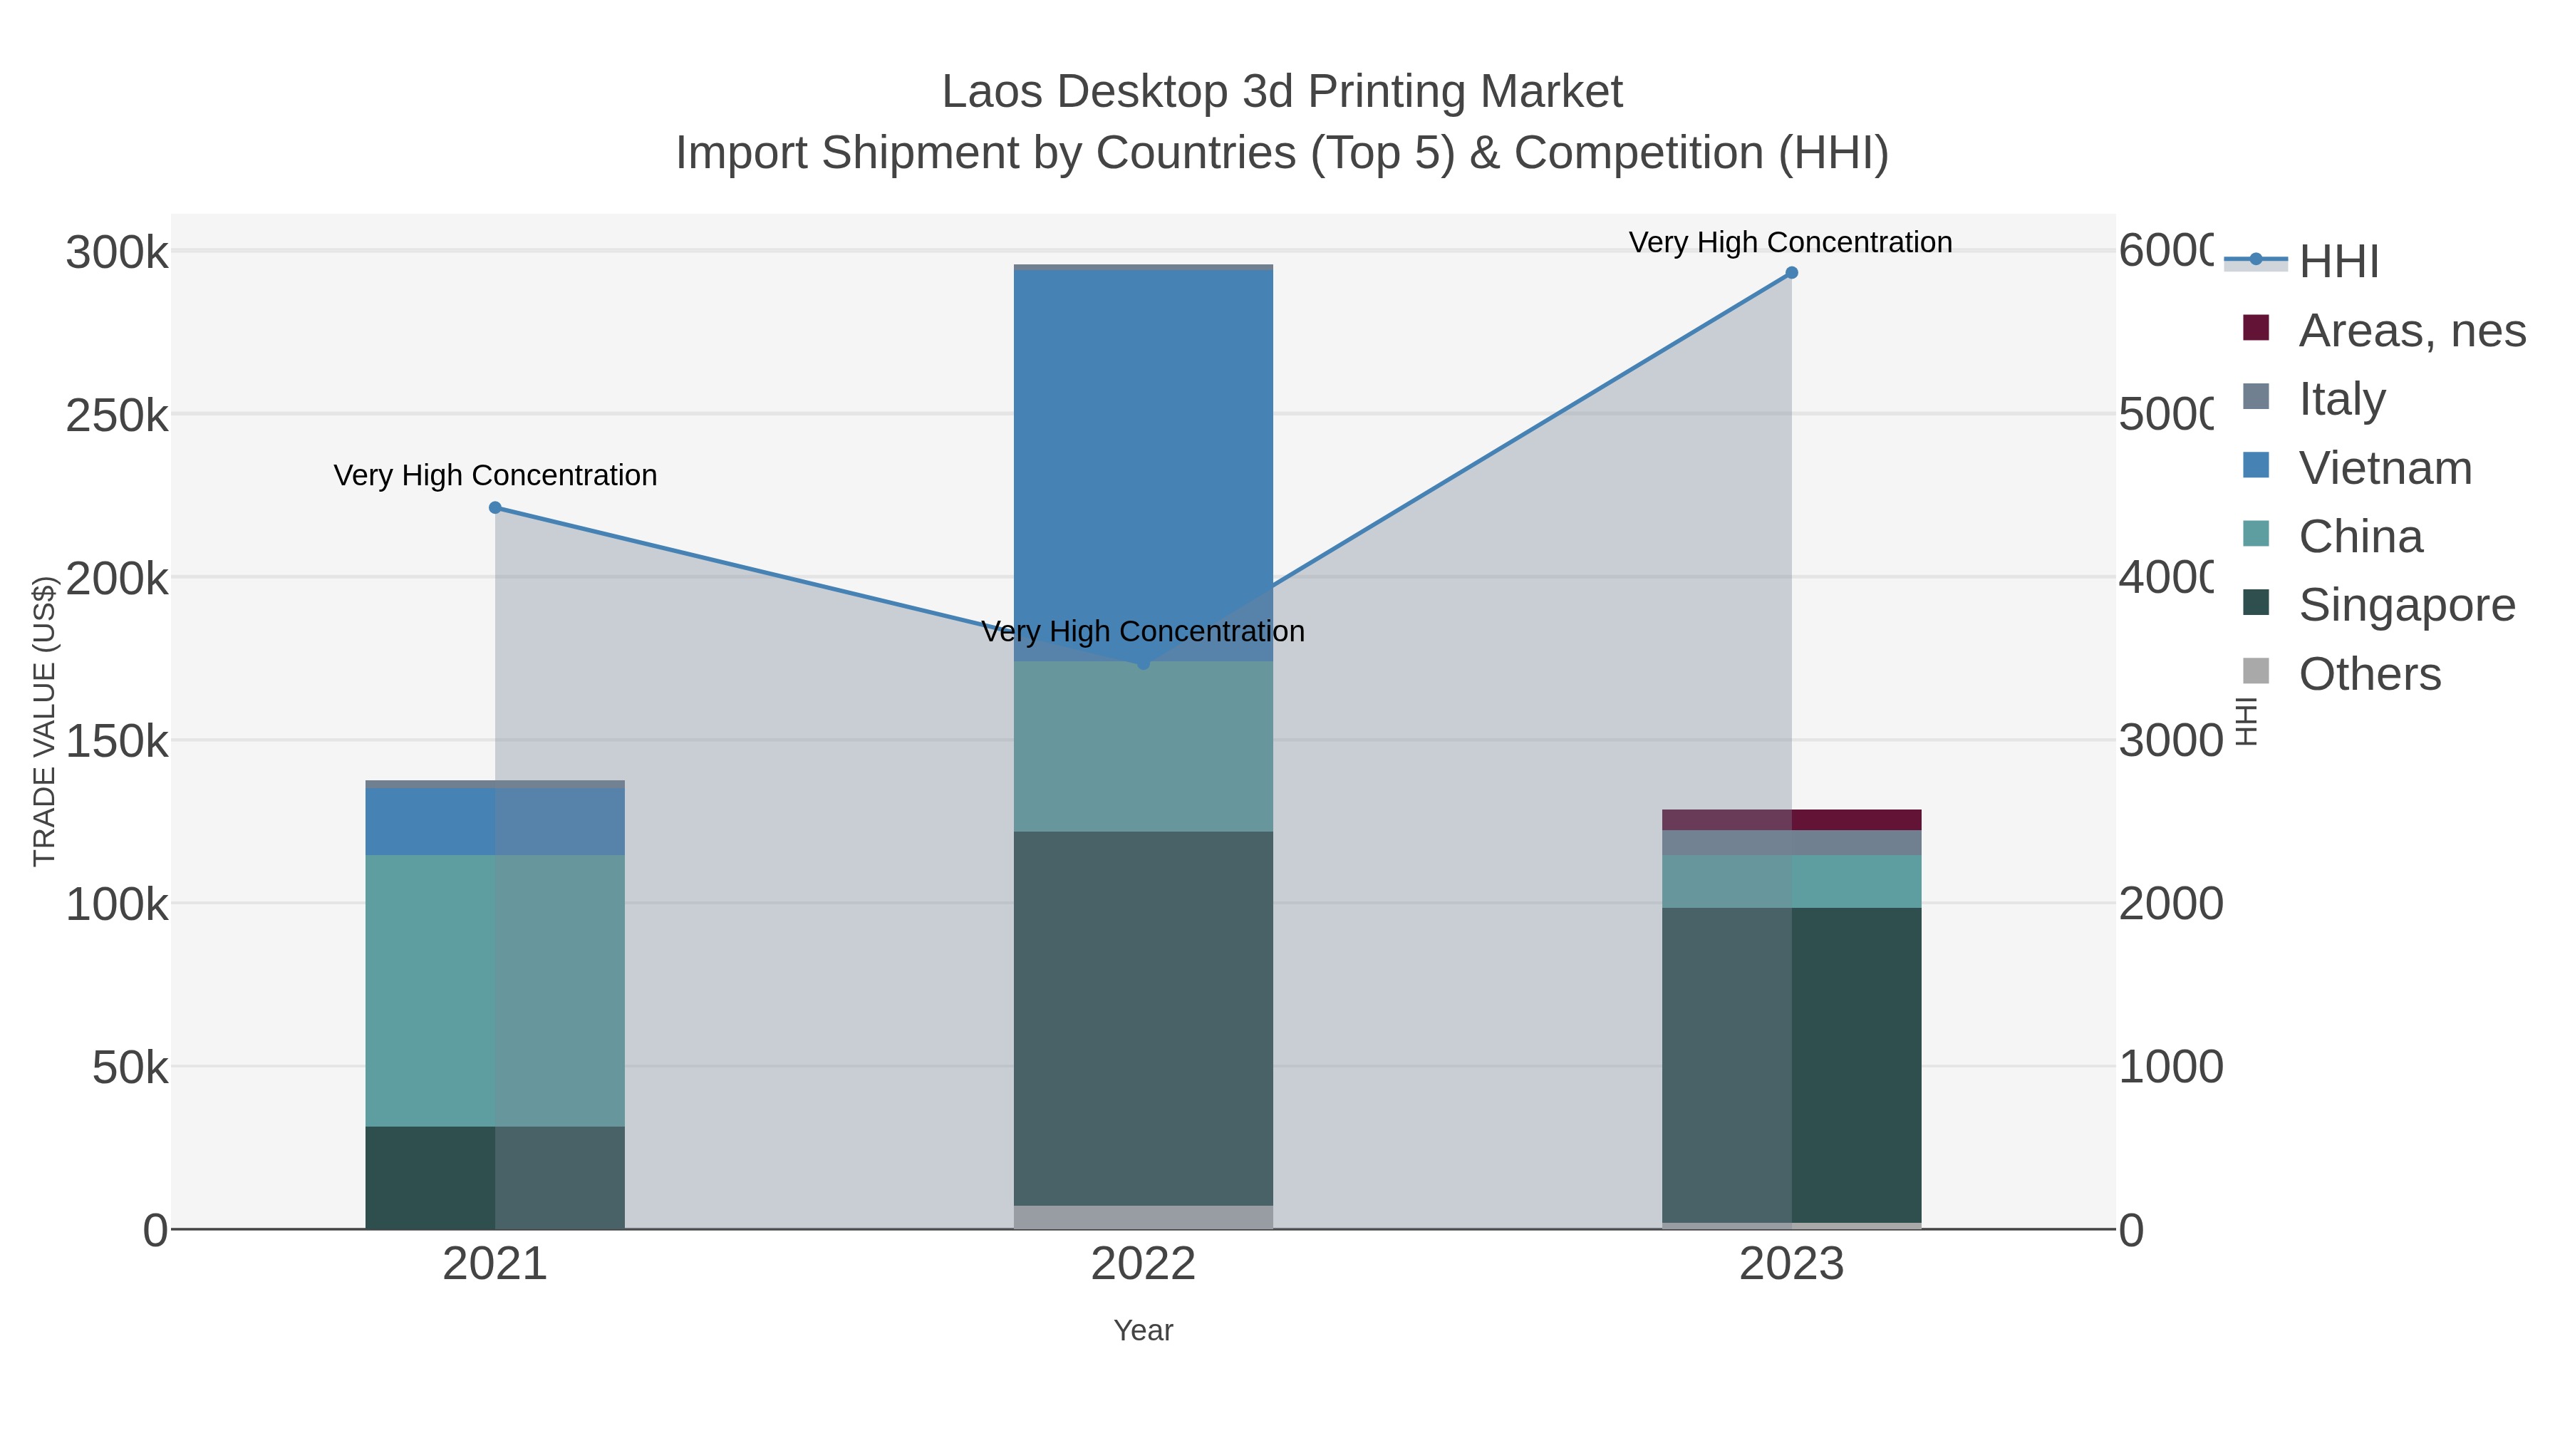
Task: Click the HHI line marker icon in legend
Action: coord(2255,260)
